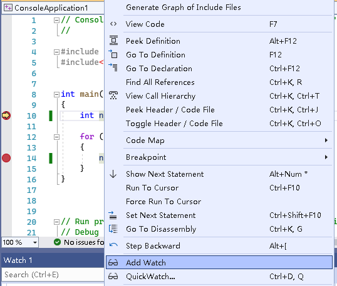Choose Go To Definition entry
Image resolution: width=337 pixels, height=286 pixels.
pyautogui.click(x=219, y=54)
